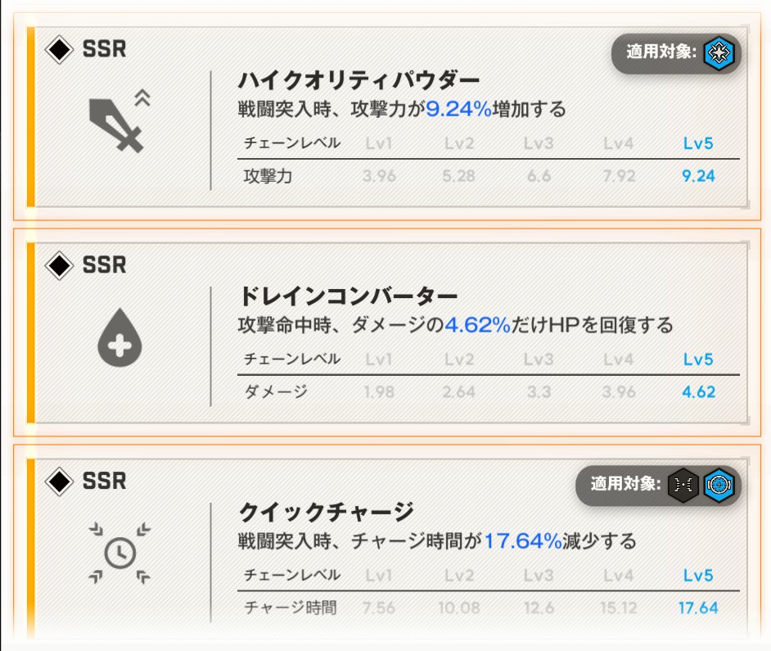Image resolution: width=771 pixels, height=651 pixels.
Task: Click the 9.24% value in the attack description
Action: pos(458,109)
